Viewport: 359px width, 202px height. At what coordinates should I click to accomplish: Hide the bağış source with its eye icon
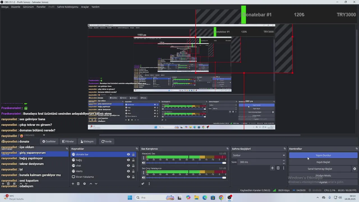[x=128, y=160]
